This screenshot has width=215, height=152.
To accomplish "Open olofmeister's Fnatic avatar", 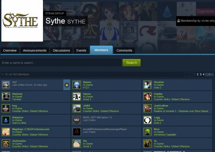I will click(x=6, y=144).
